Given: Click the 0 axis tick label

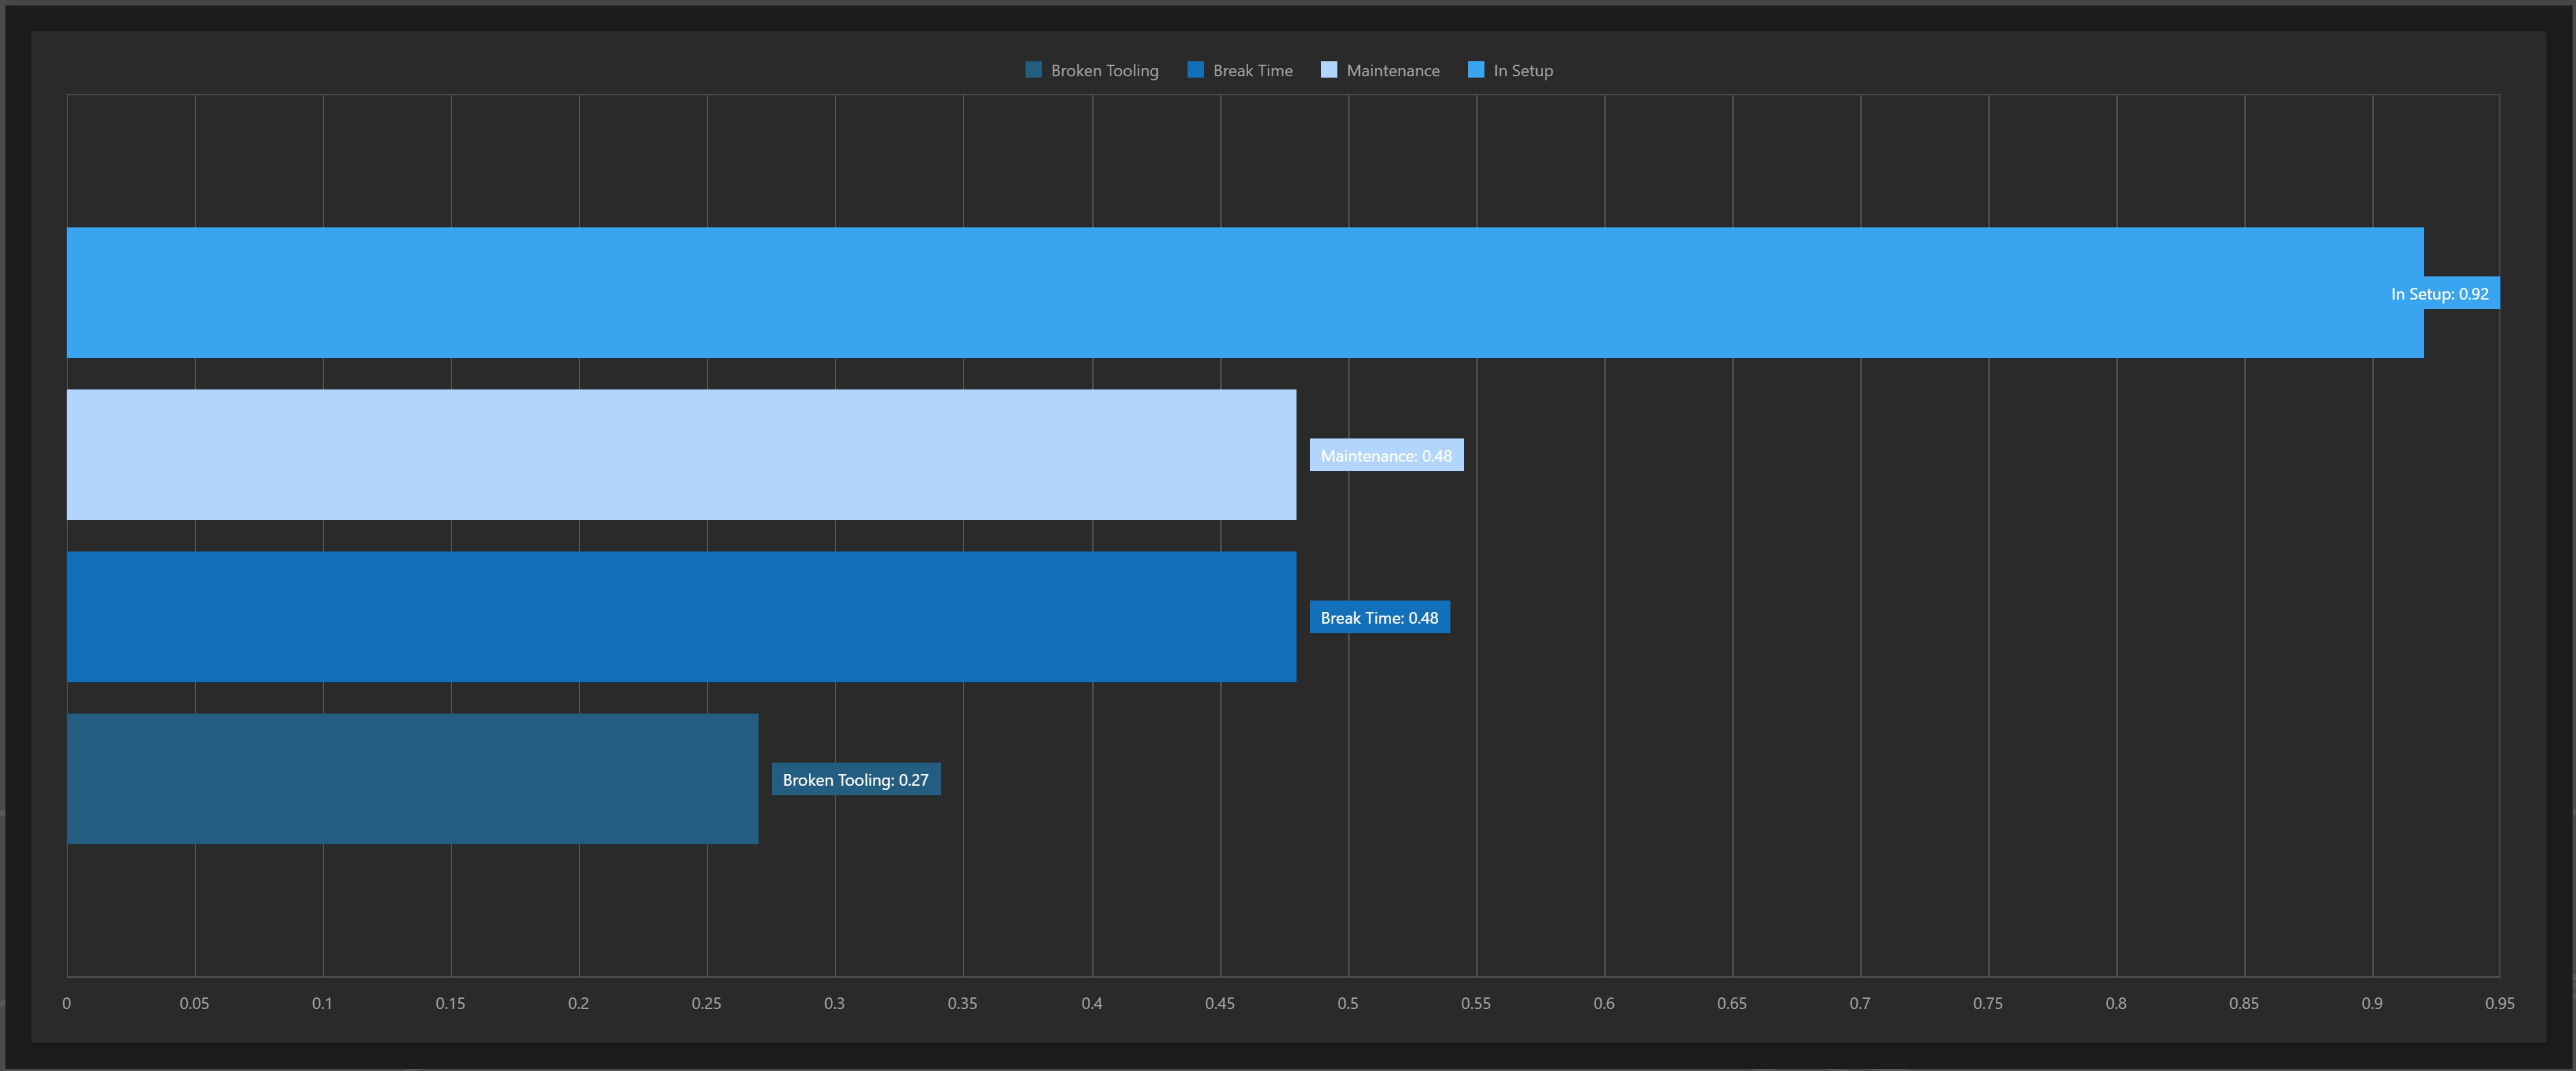Looking at the screenshot, I should 67,1003.
